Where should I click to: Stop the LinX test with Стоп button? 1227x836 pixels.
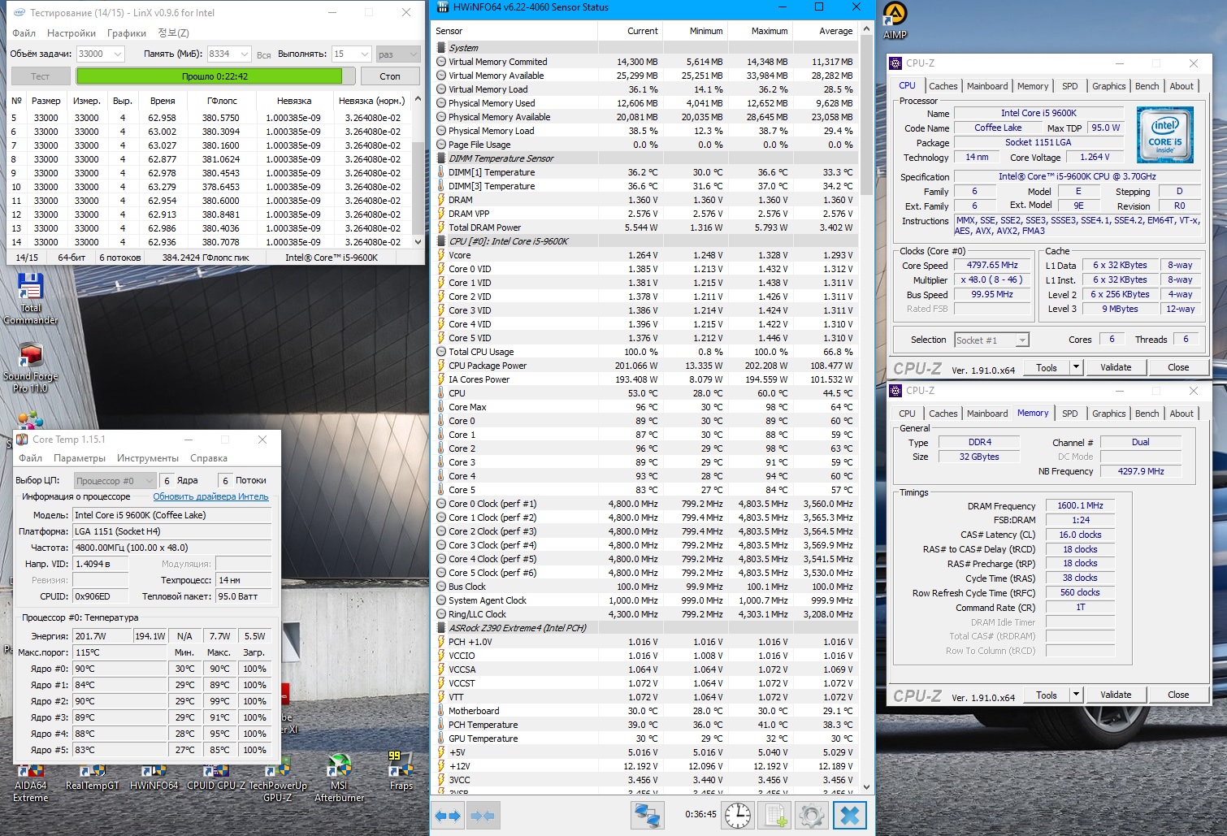coord(390,76)
